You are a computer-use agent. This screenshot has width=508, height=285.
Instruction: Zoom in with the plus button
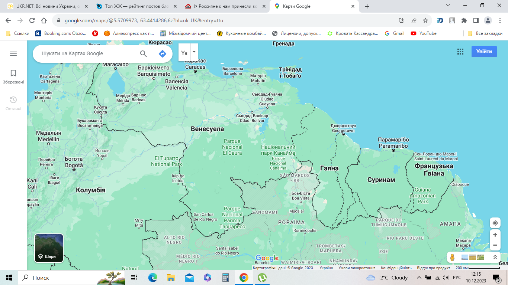(x=495, y=235)
